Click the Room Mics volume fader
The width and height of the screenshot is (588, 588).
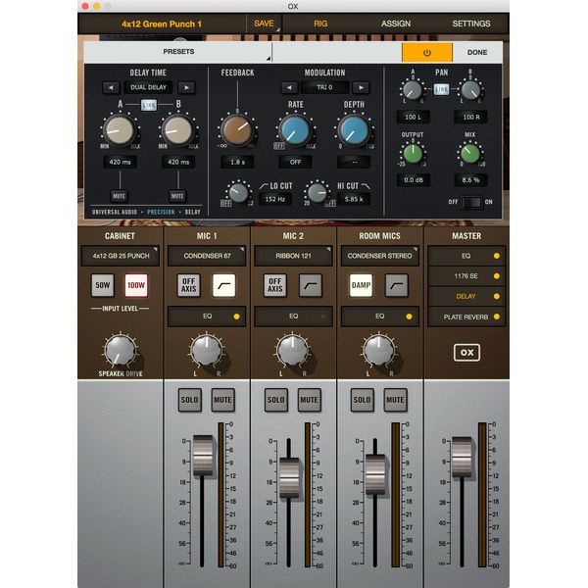pos(375,474)
